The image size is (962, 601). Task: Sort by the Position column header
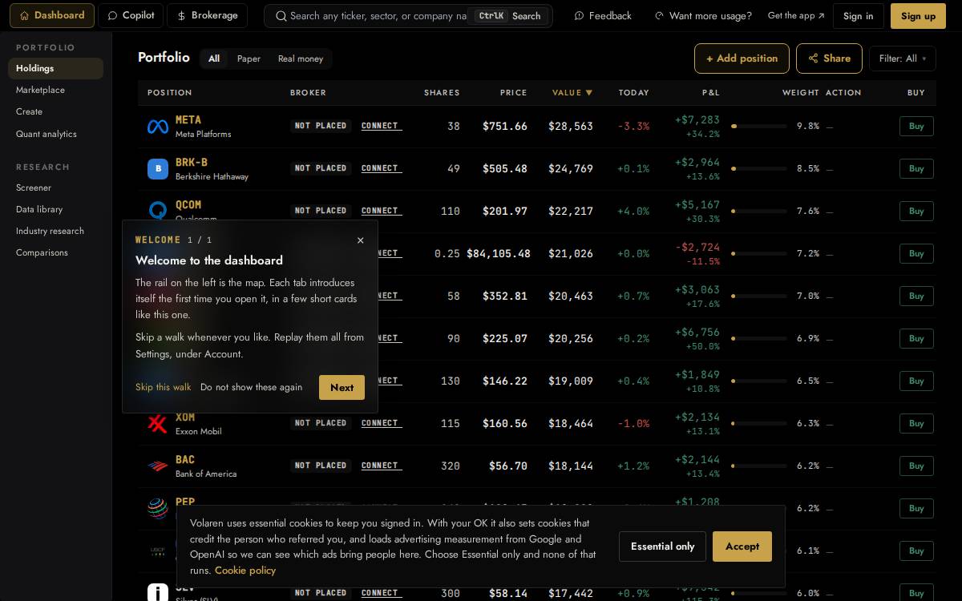(x=169, y=93)
